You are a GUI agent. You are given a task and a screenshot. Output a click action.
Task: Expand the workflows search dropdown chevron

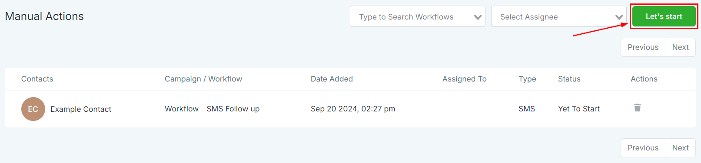(478, 17)
